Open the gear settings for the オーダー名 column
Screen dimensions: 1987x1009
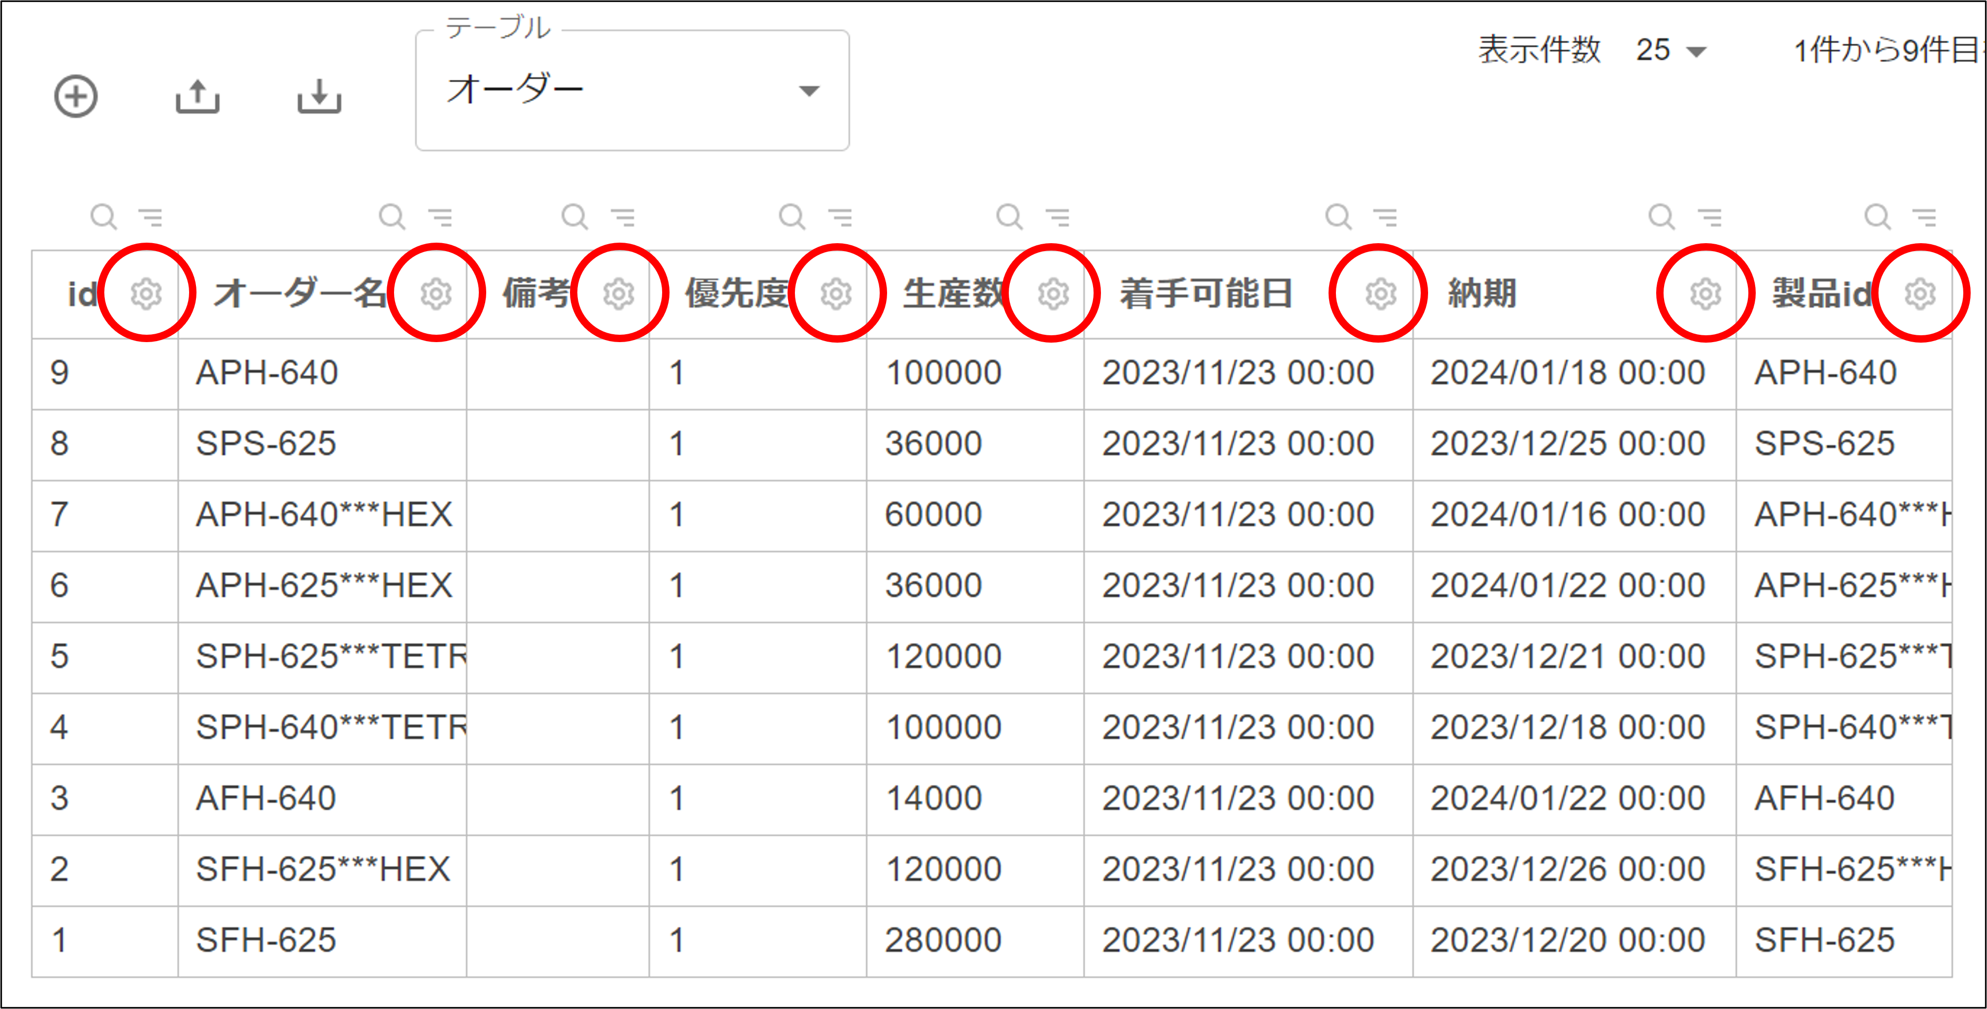pyautogui.click(x=436, y=294)
